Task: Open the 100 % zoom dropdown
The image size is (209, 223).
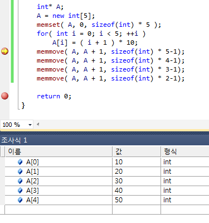Action: [30, 125]
